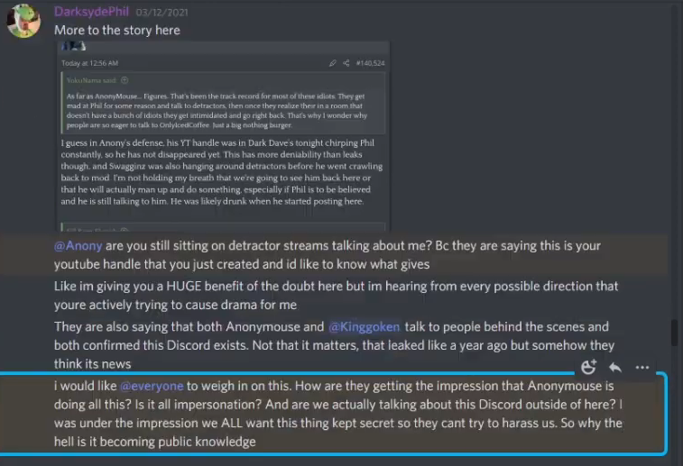Click the quoted YokuNama text block
The image size is (683, 466).
click(x=224, y=103)
